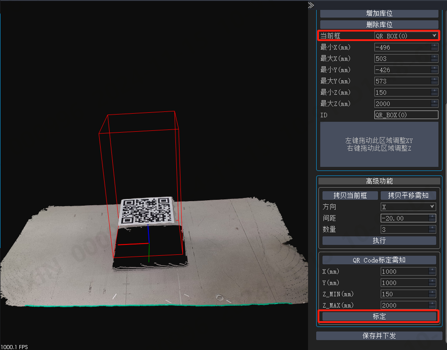Decrement the 最大Z(mm) value with minus
Image resolution: width=447 pixels, height=350 pixels.
(434, 106)
